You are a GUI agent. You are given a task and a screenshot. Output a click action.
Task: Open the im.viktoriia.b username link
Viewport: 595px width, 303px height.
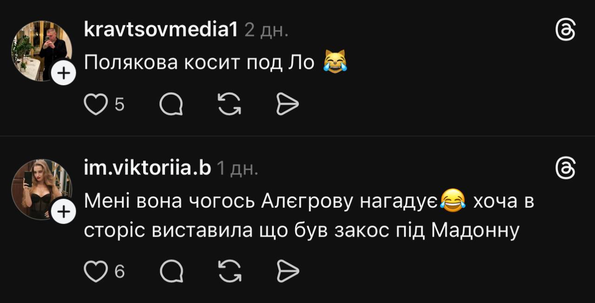pyautogui.click(x=148, y=168)
